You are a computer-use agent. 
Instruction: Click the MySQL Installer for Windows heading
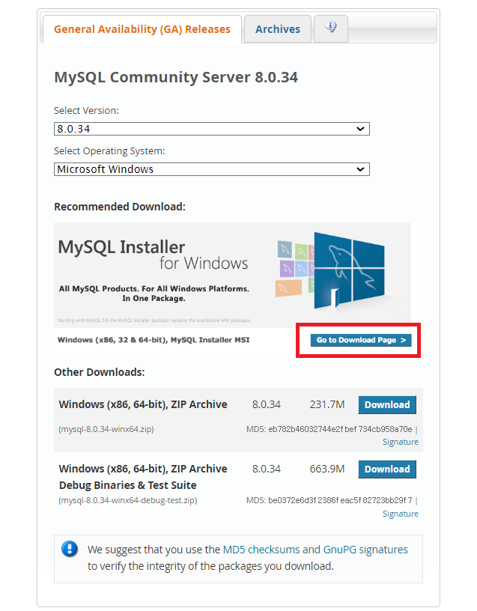click(x=153, y=255)
